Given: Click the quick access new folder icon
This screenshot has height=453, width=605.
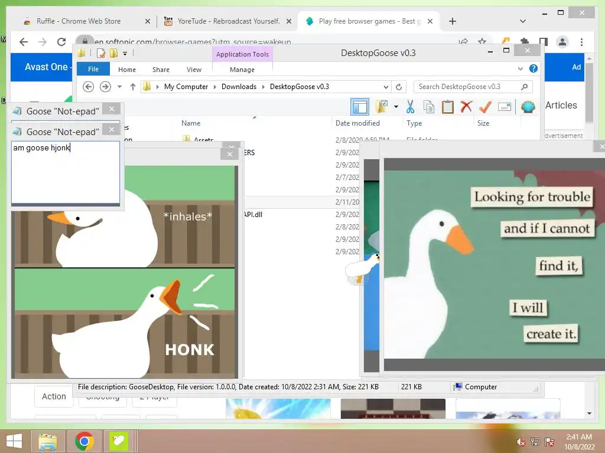Looking at the screenshot, I should tap(114, 52).
